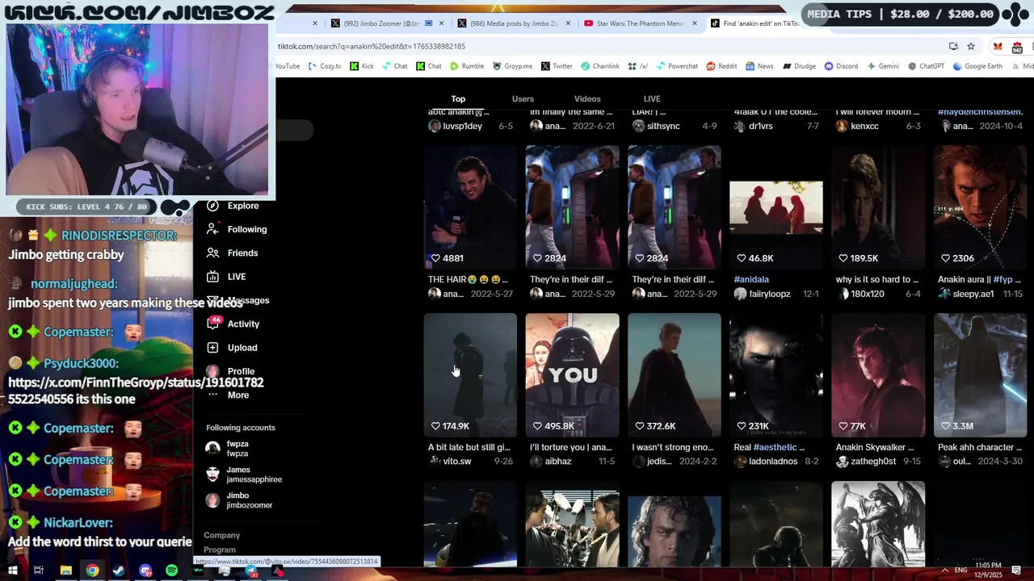The image size is (1034, 581).
Task: Open the Explore compass icon in TikTok sidebar
Action: click(x=212, y=206)
